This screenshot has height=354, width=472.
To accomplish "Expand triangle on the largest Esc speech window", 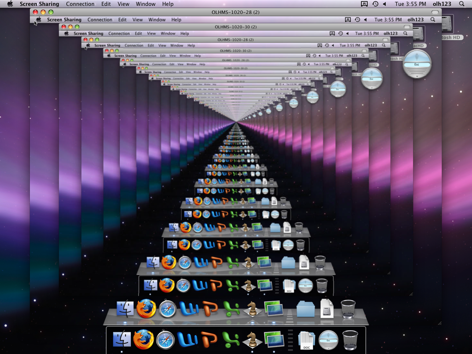I will click(x=417, y=76).
